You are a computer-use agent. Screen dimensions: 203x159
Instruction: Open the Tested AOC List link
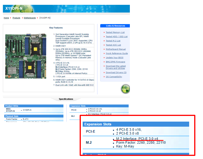tap(113, 45)
